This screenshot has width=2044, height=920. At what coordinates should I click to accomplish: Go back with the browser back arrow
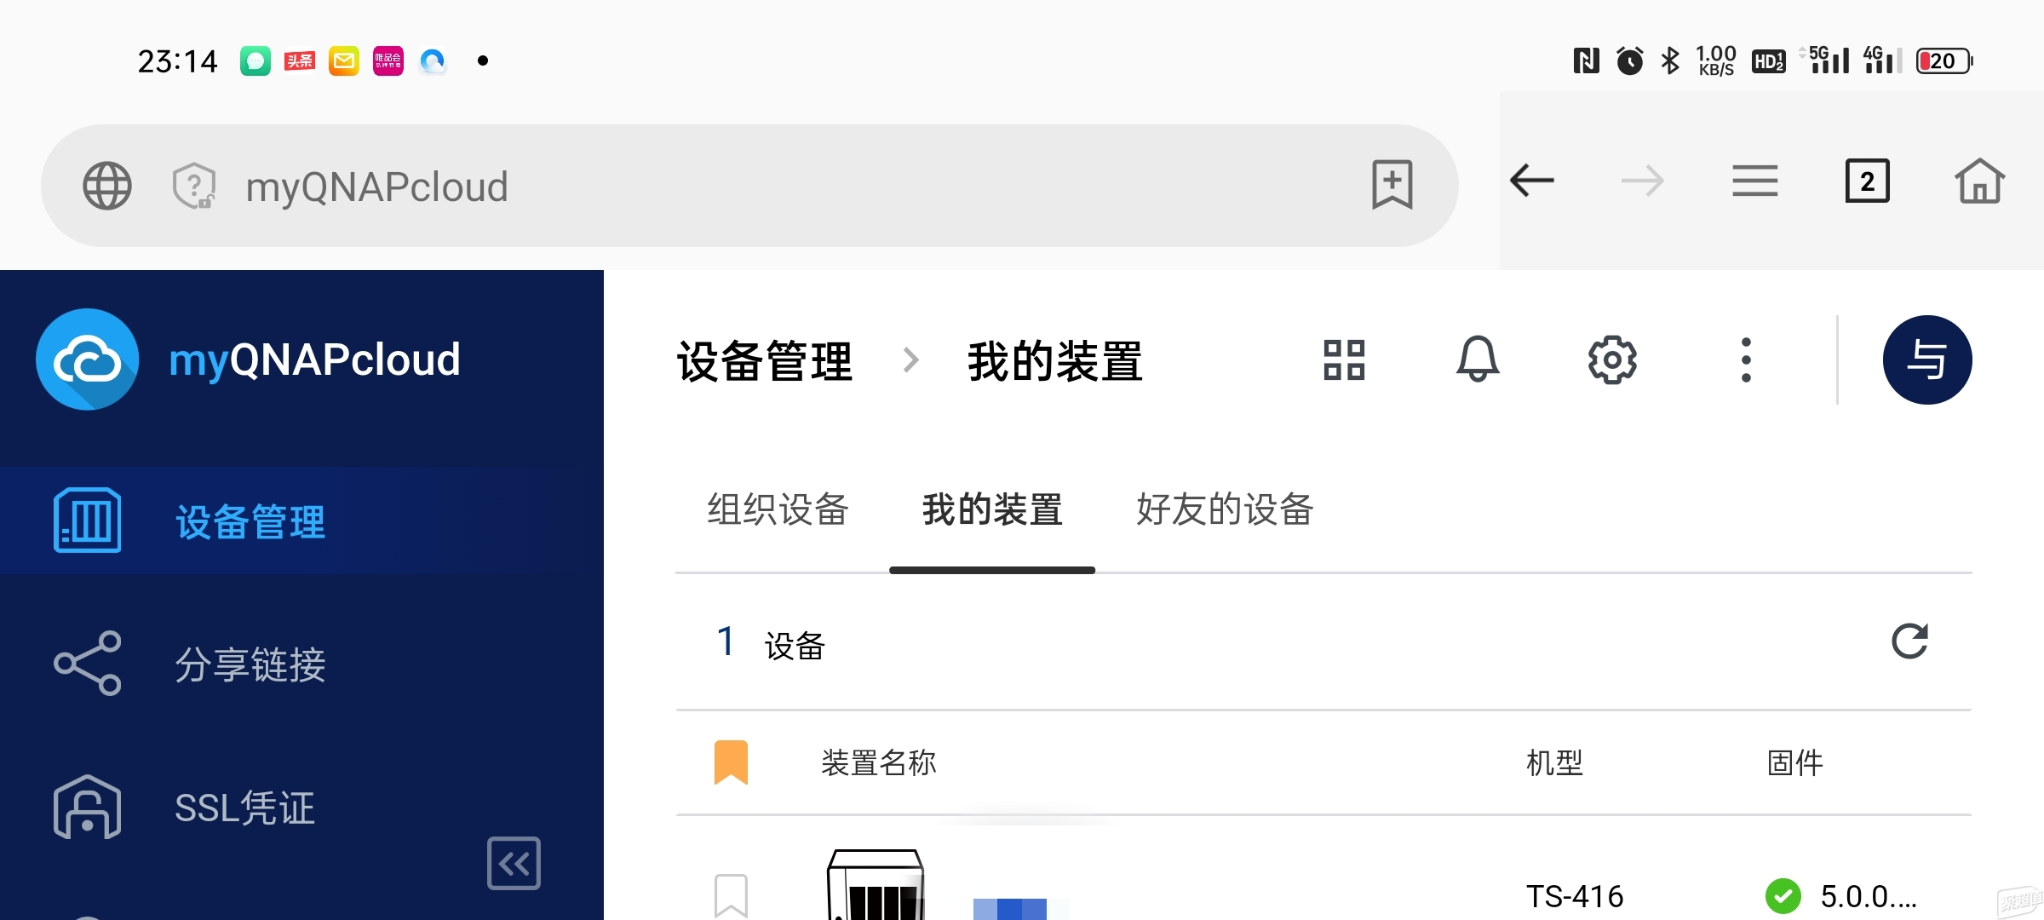click(x=1531, y=181)
